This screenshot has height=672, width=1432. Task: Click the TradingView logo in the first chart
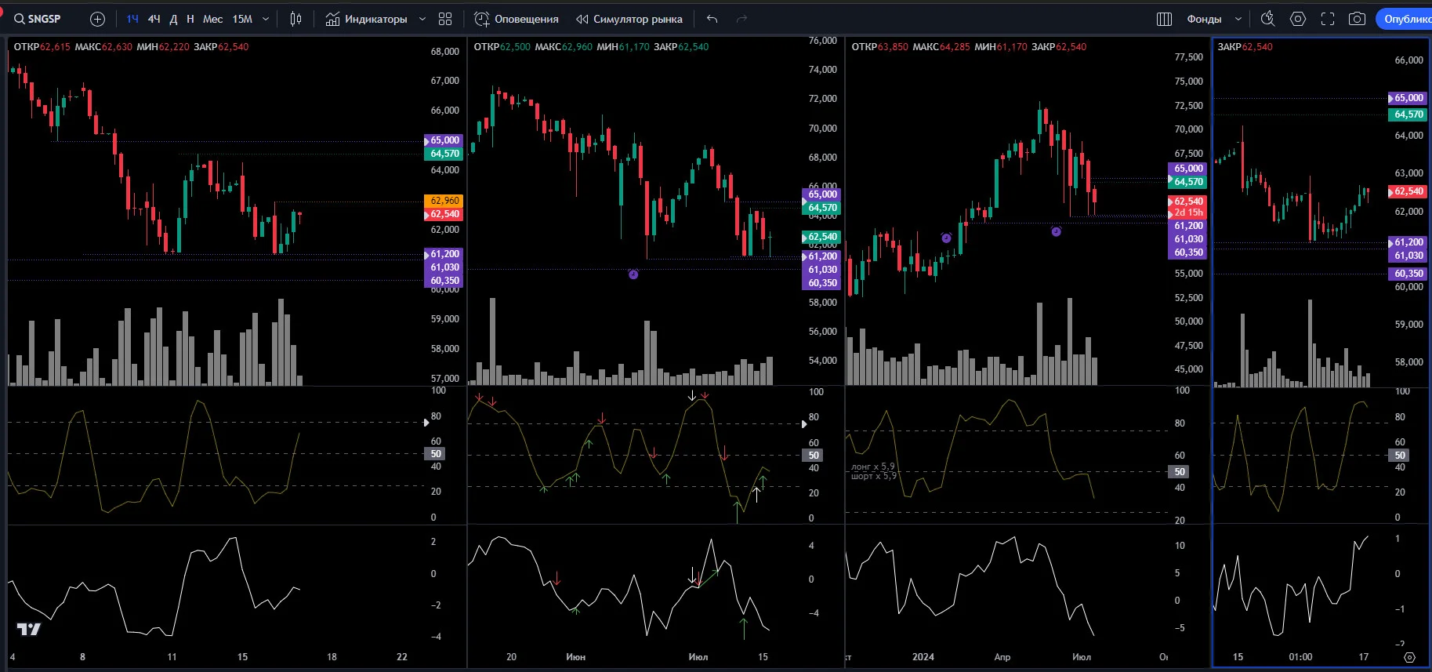pos(29,629)
